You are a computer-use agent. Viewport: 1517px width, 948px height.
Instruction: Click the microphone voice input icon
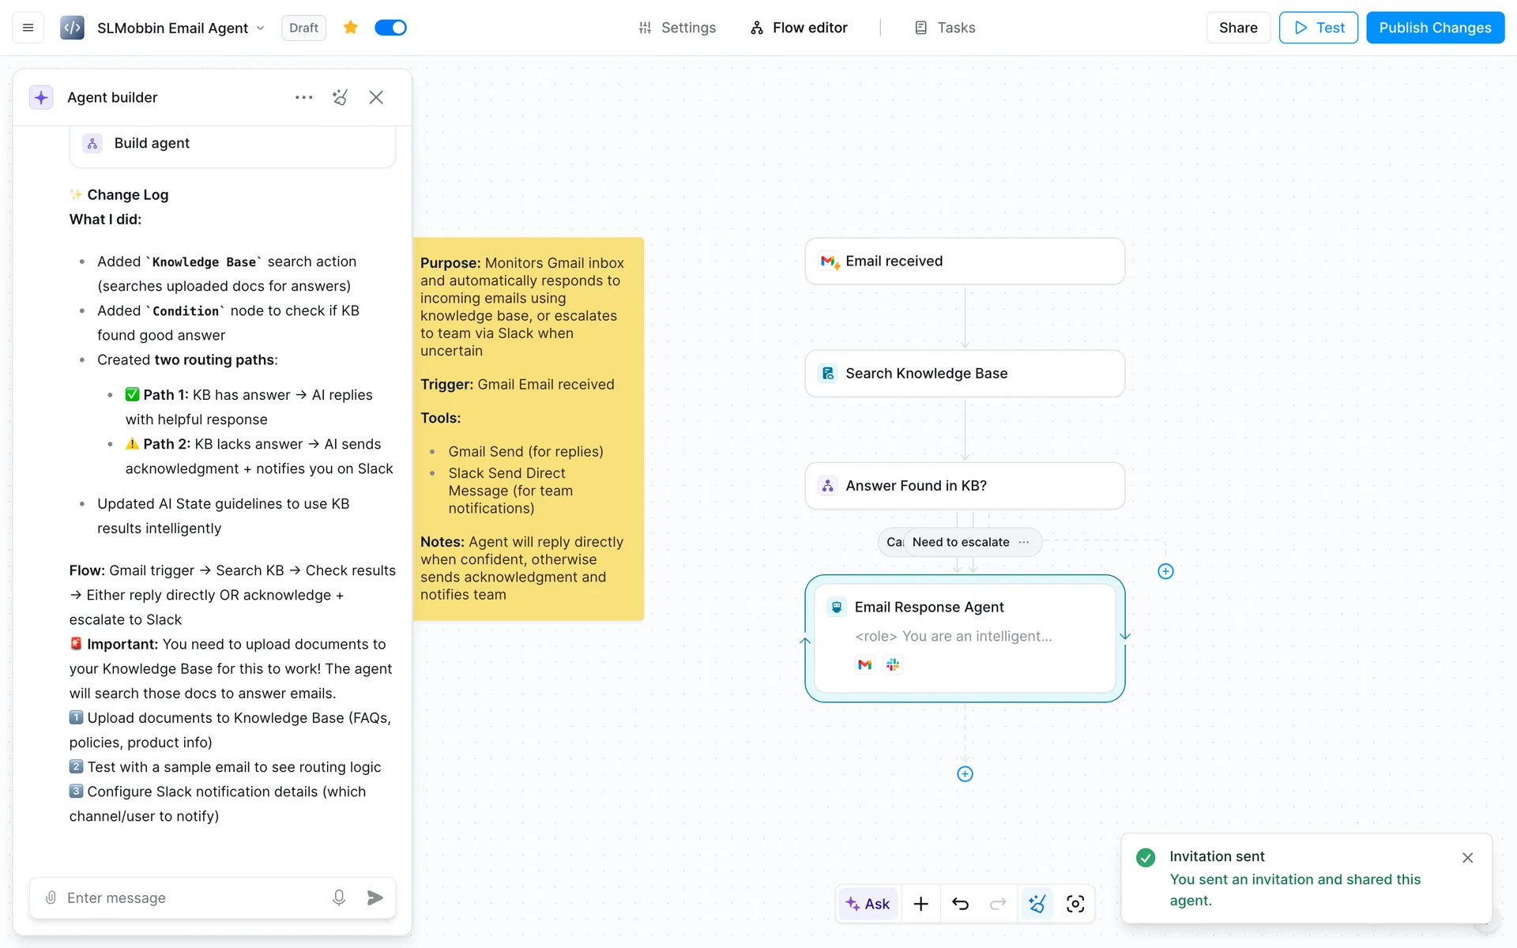click(x=339, y=897)
